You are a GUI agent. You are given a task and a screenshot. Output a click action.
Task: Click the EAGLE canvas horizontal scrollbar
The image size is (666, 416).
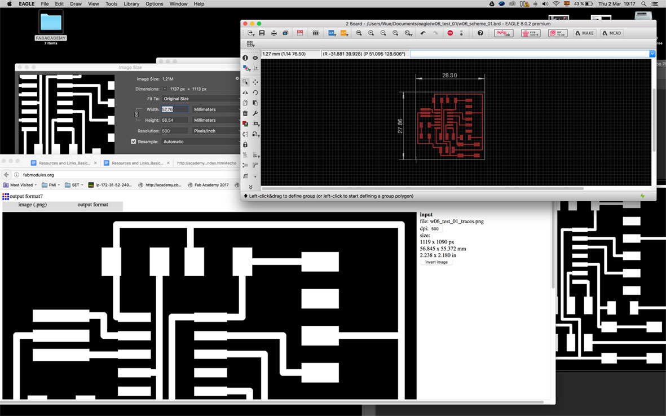[x=422, y=188]
